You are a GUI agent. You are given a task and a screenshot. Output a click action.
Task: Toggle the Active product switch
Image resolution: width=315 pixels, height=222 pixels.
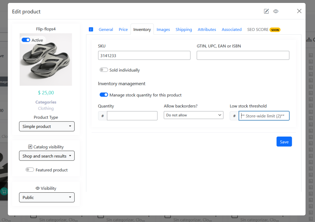point(26,40)
